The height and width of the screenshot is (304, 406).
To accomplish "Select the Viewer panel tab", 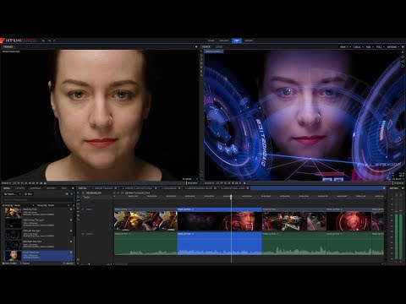I will click(206, 46).
